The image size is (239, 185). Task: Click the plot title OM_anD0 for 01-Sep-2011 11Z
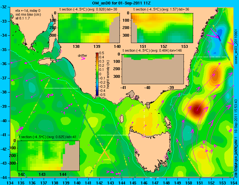[121, 3]
